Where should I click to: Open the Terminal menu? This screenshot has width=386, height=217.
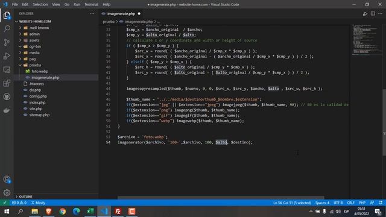pos(91,4)
